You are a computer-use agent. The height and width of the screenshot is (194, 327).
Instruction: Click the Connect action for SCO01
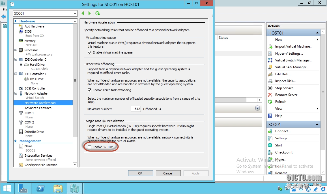click(283, 131)
